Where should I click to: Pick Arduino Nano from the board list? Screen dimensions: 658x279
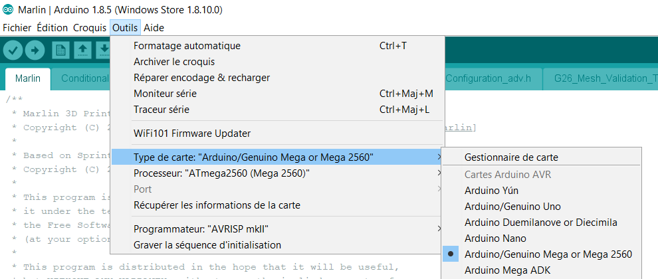(x=495, y=238)
